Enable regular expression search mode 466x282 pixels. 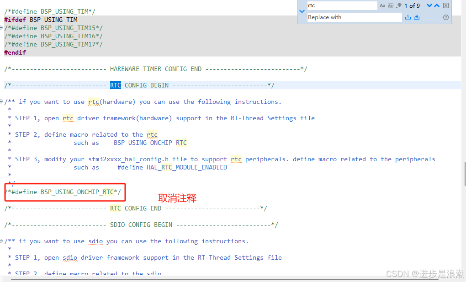pyautogui.click(x=398, y=5)
